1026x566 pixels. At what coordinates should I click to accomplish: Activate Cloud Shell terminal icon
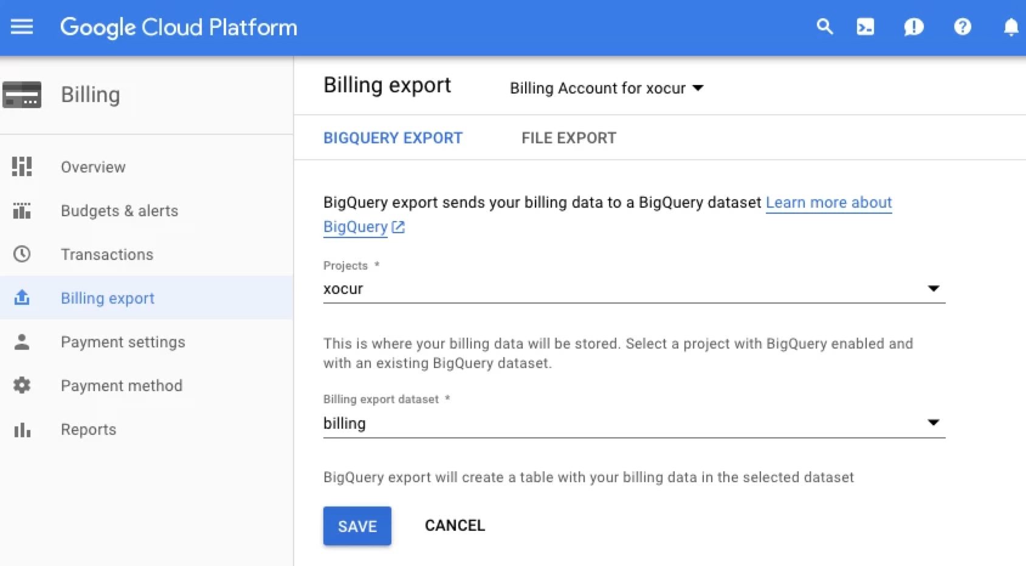(865, 27)
